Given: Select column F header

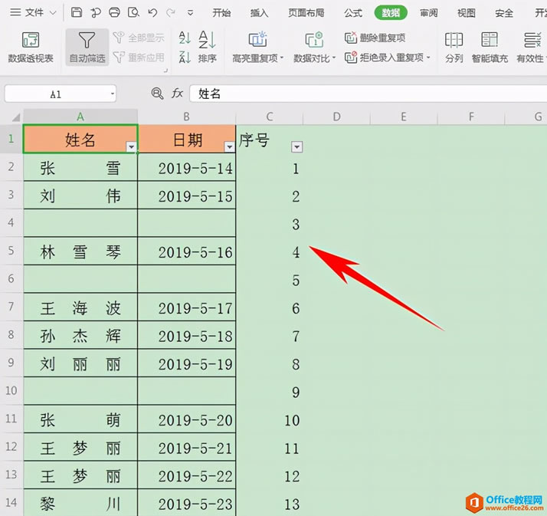Looking at the screenshot, I should (x=471, y=117).
